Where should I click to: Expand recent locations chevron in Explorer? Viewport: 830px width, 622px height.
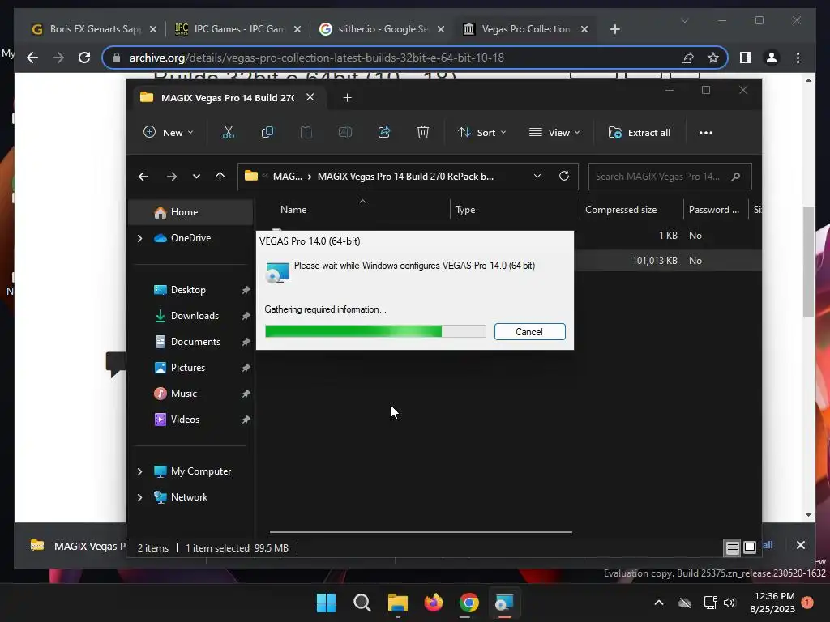pyautogui.click(x=196, y=177)
